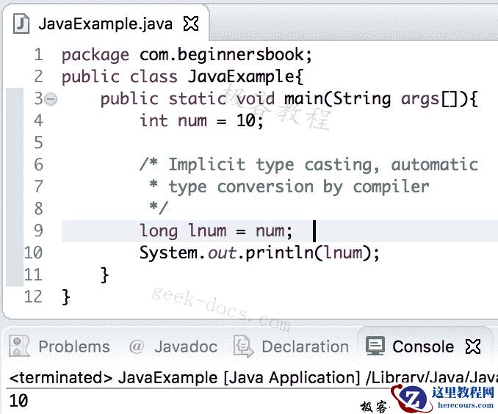Screen dimensions: 498x414
Task: Click the Java file icon on the JavaExample.java tab
Action: (21, 23)
